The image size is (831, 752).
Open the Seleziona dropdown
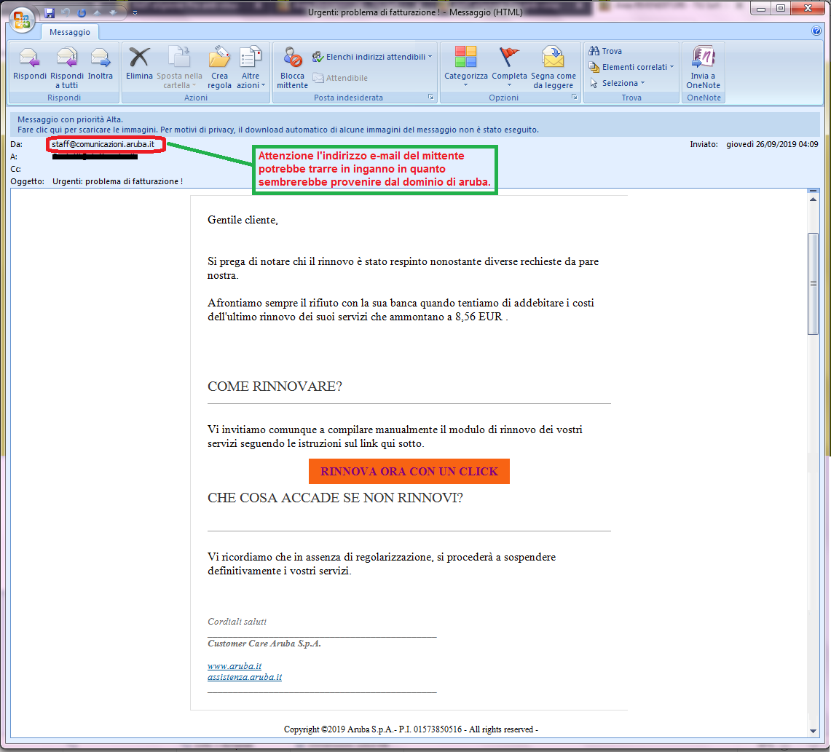coord(617,83)
